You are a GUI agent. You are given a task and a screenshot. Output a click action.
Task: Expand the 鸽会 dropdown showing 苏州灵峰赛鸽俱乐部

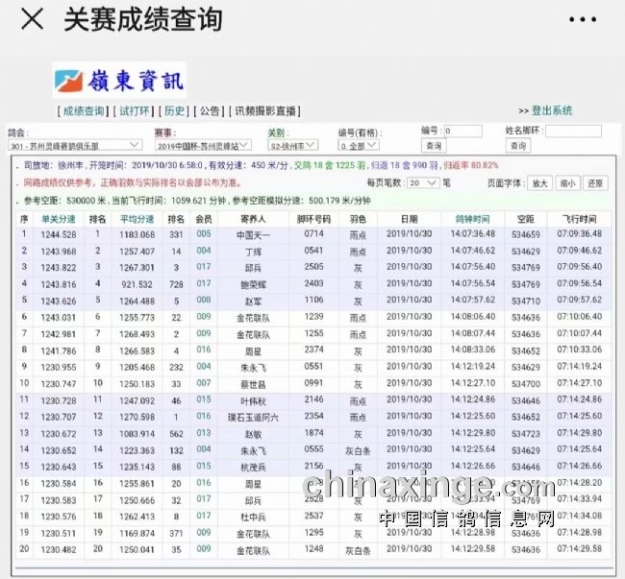(75, 146)
